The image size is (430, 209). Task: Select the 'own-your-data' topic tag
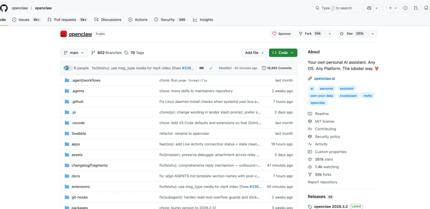[322, 96]
